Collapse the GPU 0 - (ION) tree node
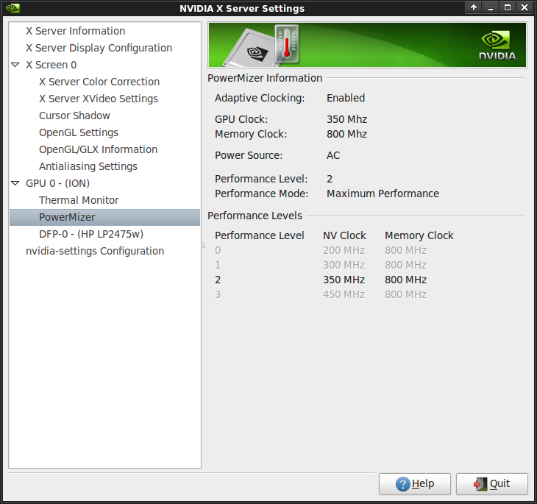 (x=15, y=183)
